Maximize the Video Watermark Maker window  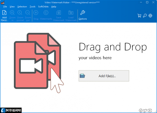147,2
